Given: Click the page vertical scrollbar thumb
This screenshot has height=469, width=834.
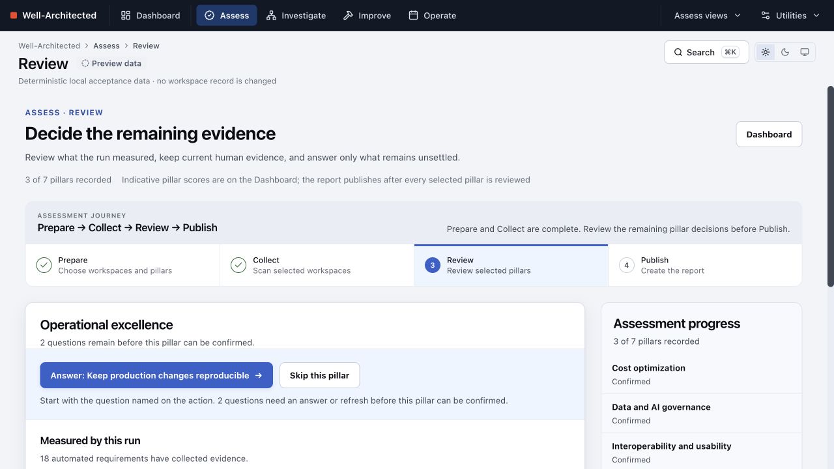Looking at the screenshot, I should 830,186.
